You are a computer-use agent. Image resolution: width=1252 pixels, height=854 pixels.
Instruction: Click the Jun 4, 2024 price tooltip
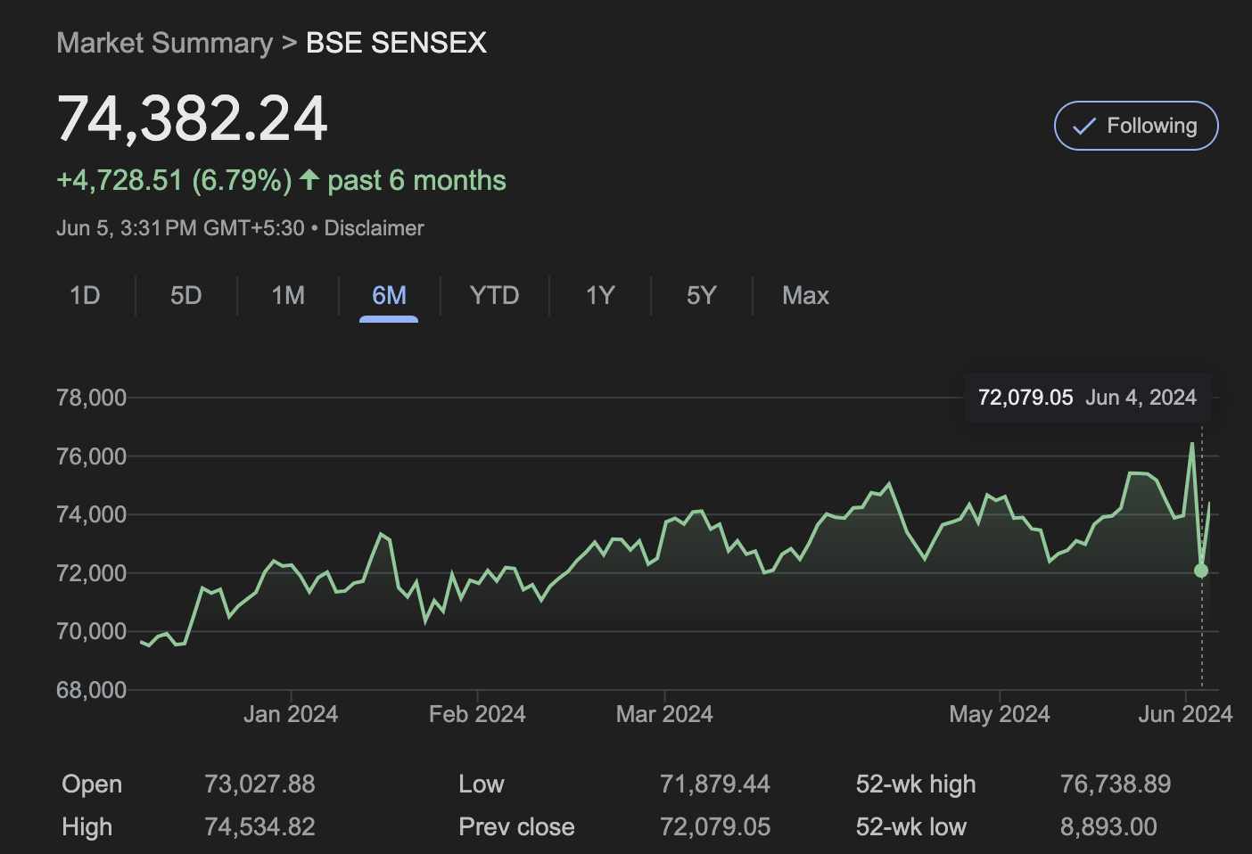(1087, 398)
